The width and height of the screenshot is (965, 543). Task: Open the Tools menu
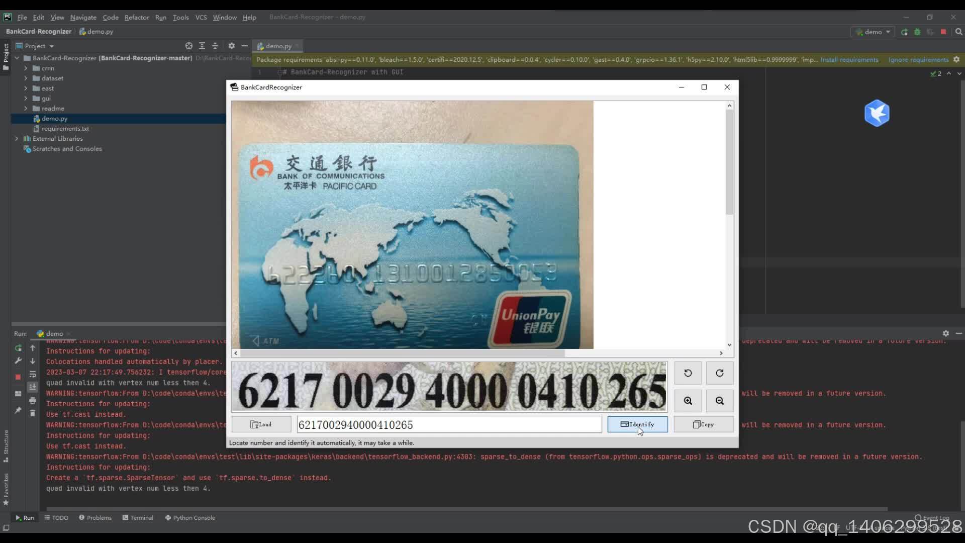[181, 17]
